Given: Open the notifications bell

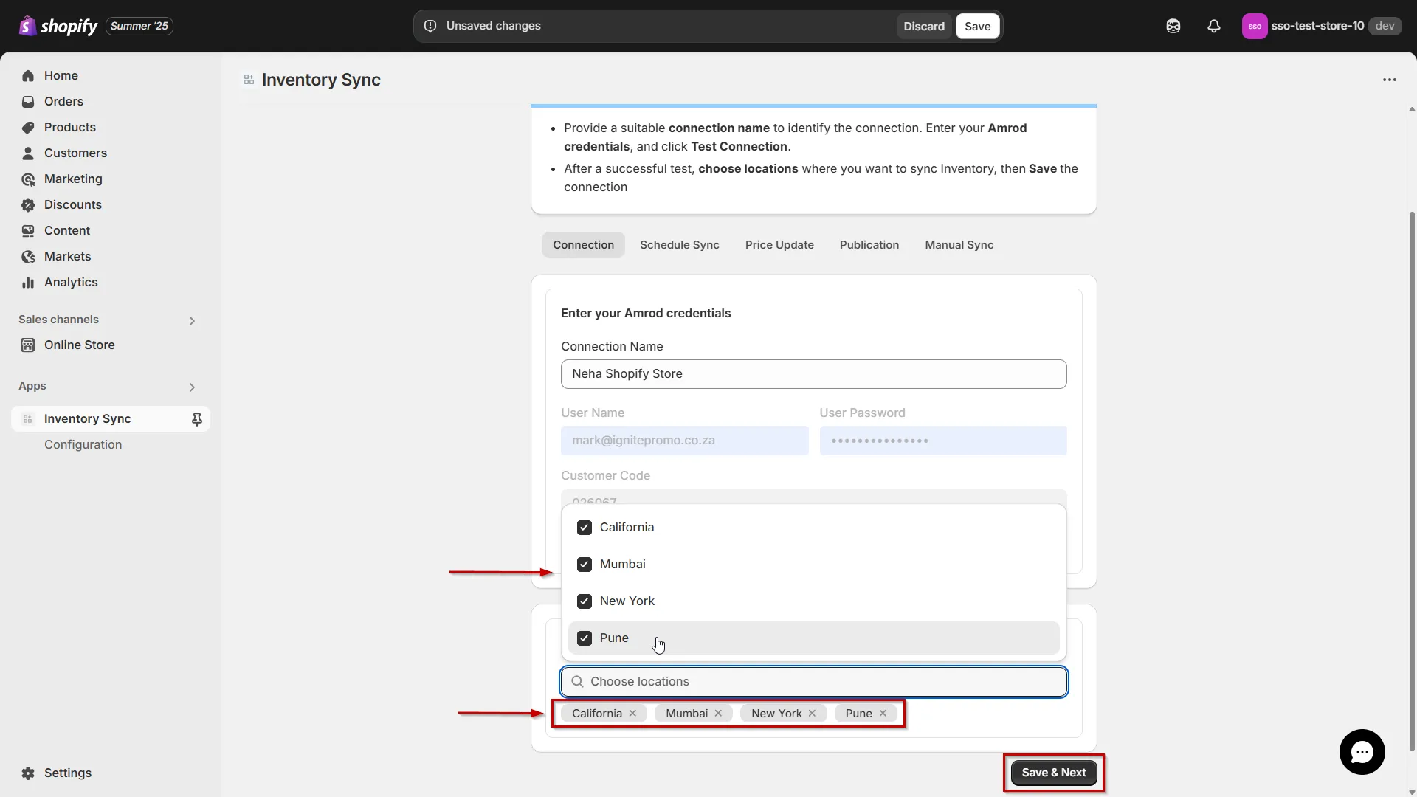Looking at the screenshot, I should [x=1213, y=26].
